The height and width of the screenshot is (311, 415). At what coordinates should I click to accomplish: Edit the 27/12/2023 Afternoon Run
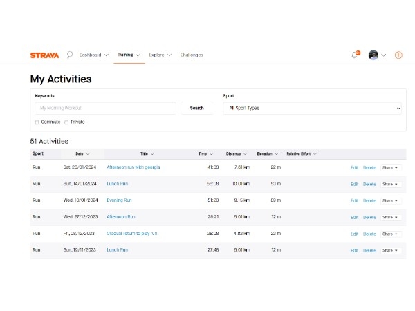(354, 218)
